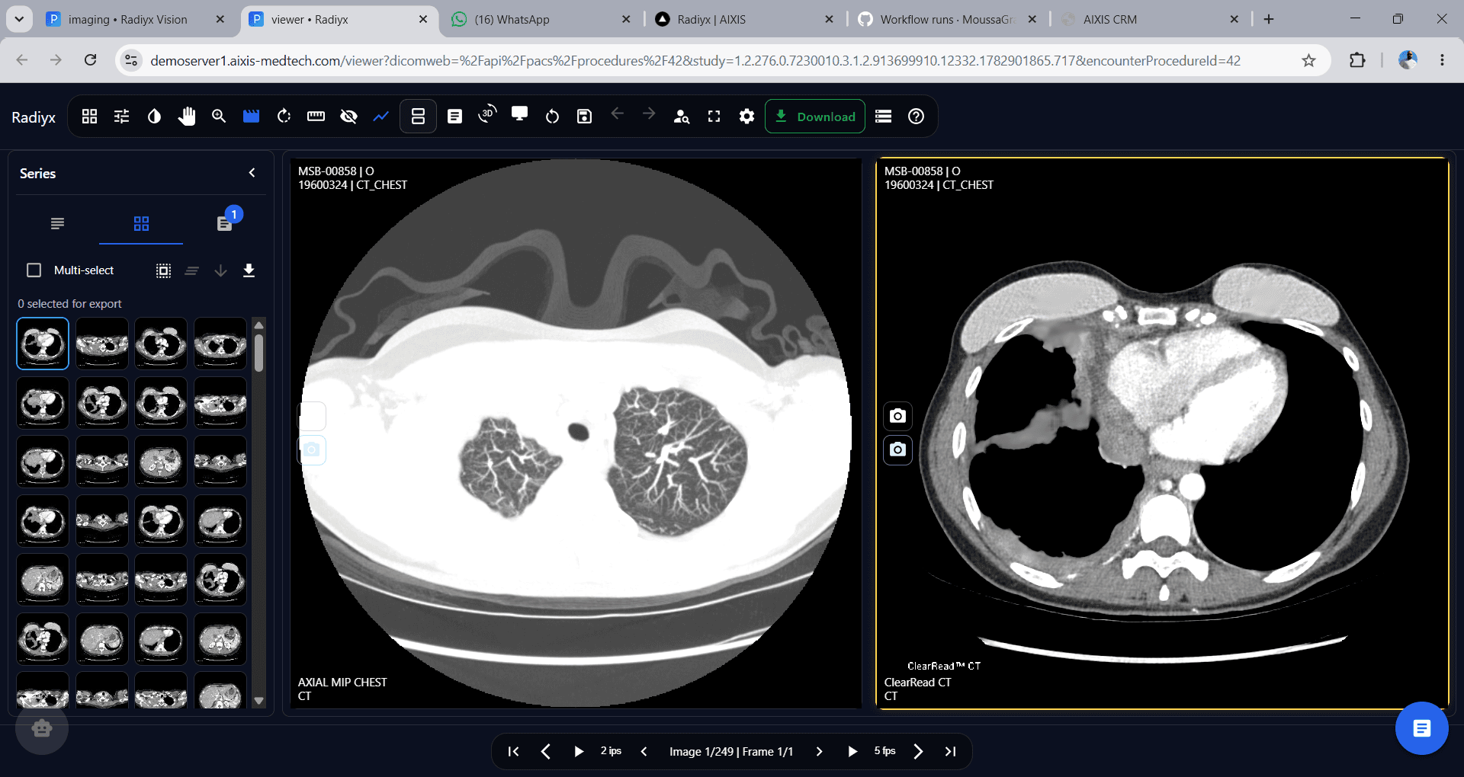This screenshot has height=777, width=1464.
Task: Enable the Multi-select checkbox
Action: coord(34,270)
